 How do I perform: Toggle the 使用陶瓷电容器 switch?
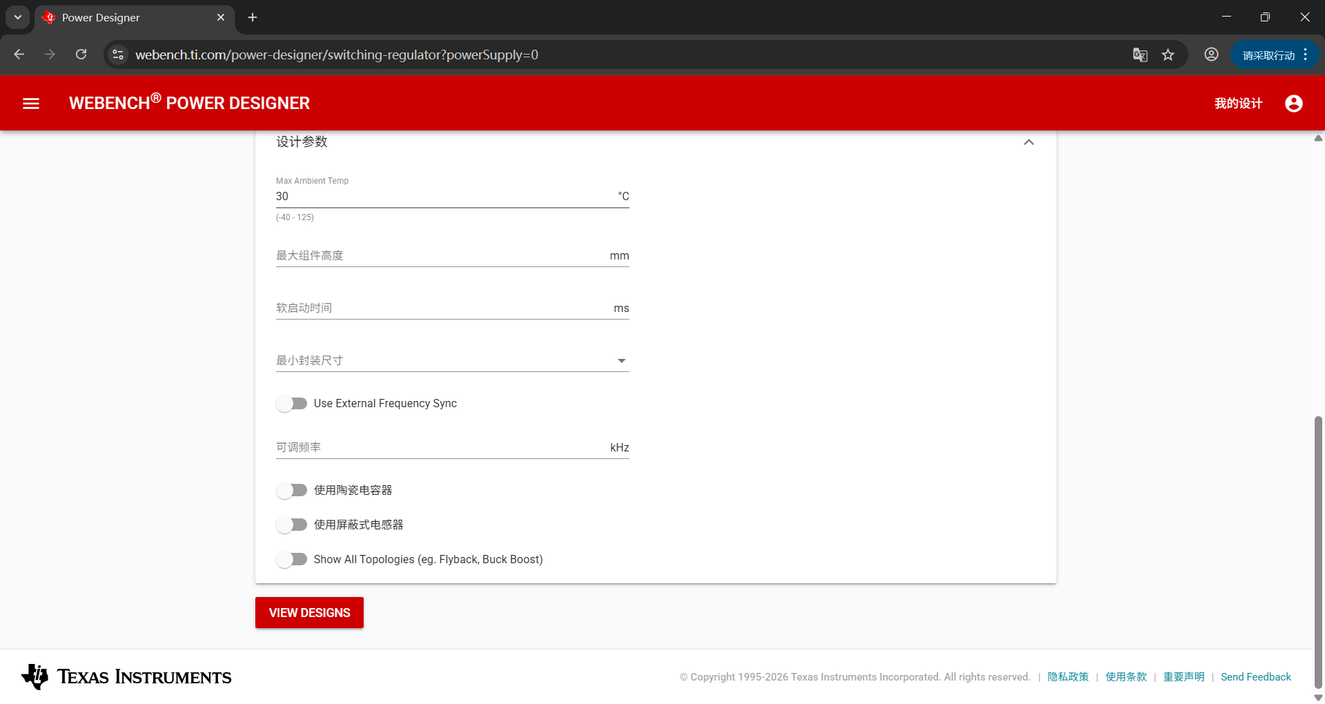291,491
